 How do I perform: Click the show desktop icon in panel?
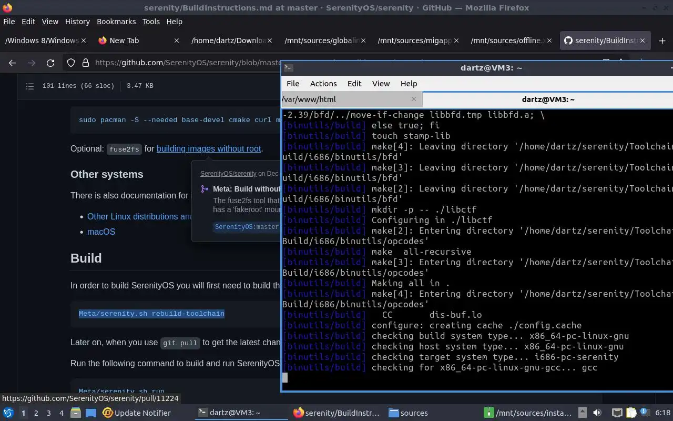90,413
